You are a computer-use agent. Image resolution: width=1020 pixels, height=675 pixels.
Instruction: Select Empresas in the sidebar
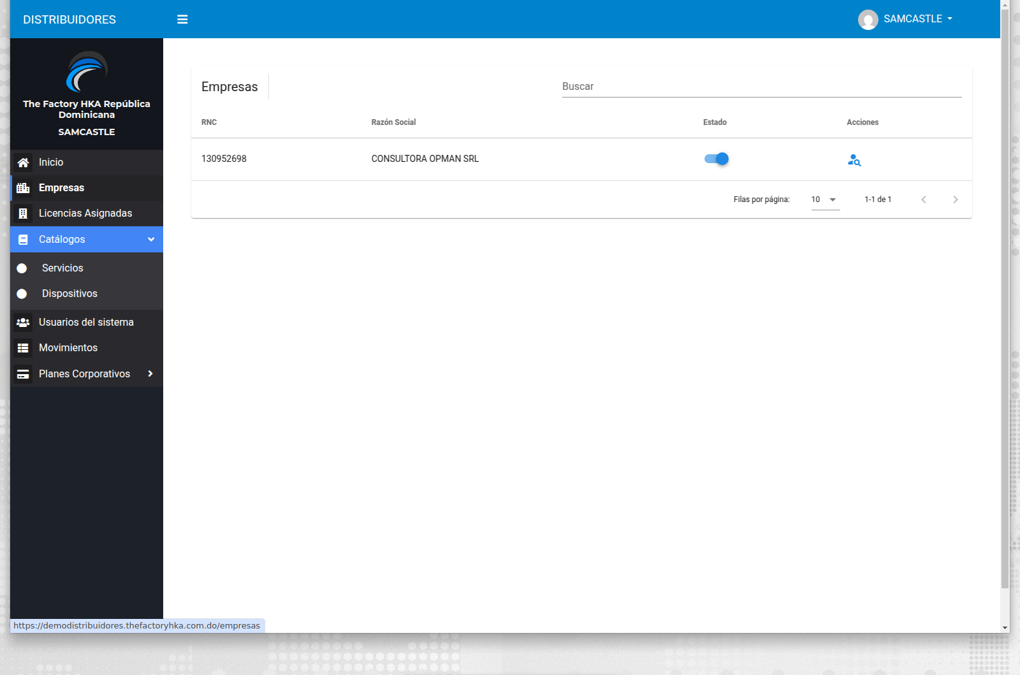[87, 188]
